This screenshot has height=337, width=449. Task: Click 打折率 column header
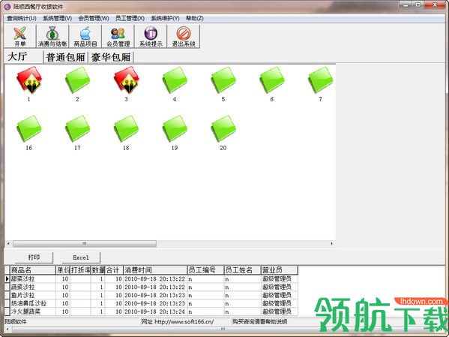[80, 270]
